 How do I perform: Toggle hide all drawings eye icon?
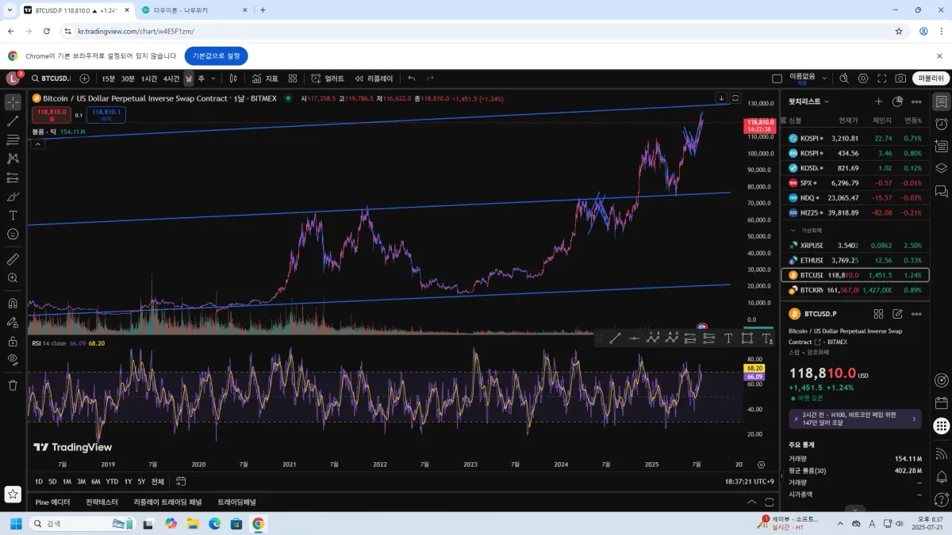(x=13, y=359)
